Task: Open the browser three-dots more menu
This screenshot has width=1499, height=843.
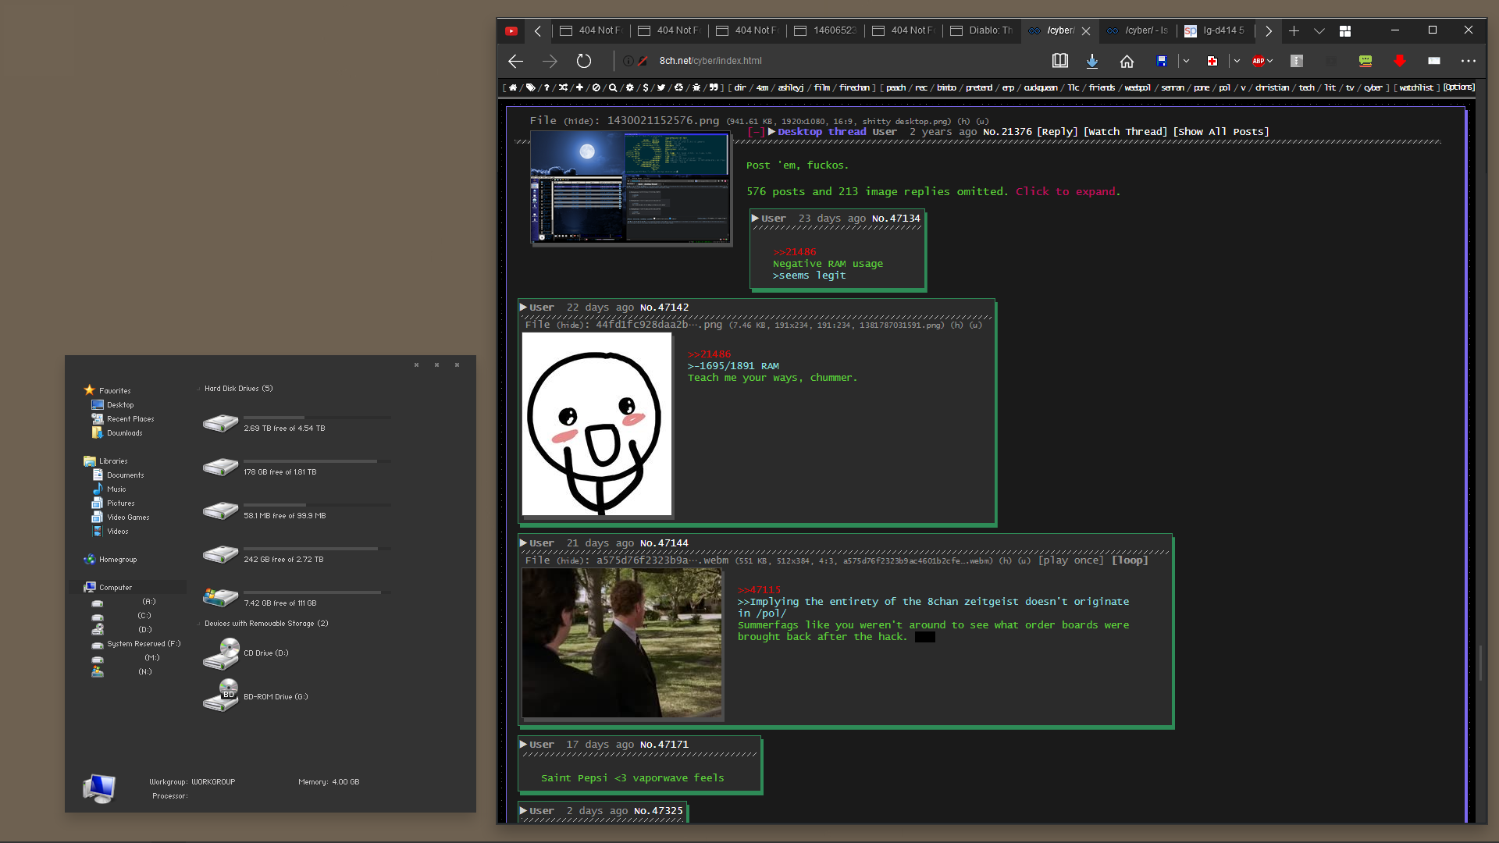Action: tap(1469, 61)
